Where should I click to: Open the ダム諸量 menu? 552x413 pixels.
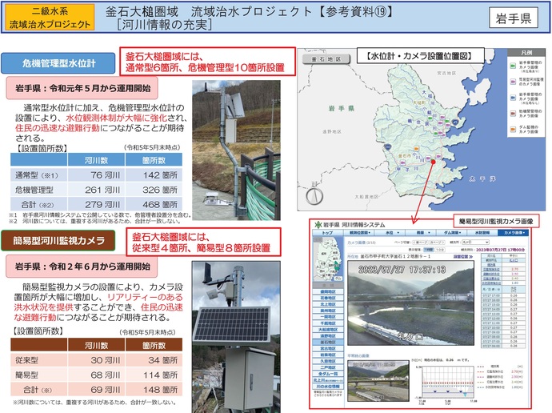[452, 233]
